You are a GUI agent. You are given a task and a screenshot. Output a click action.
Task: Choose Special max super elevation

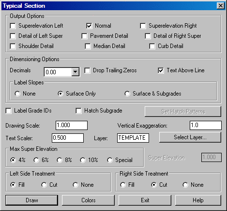[x=110, y=160]
